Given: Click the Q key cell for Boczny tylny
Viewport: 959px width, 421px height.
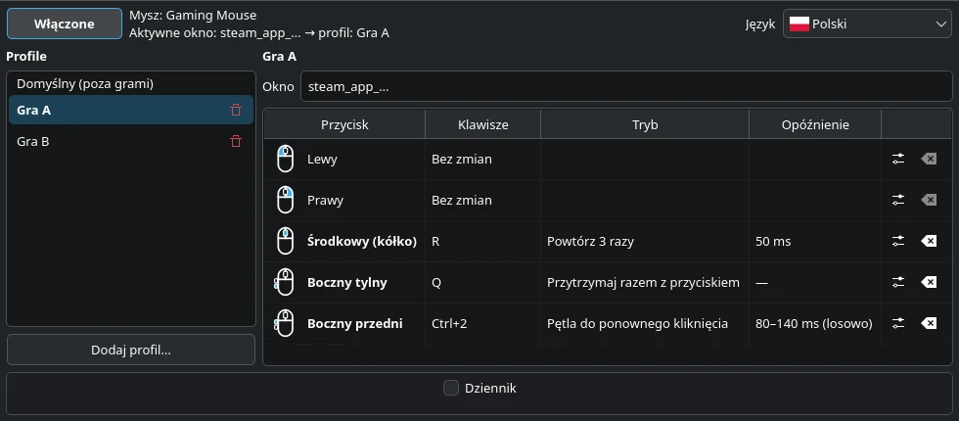Looking at the screenshot, I should pyautogui.click(x=483, y=282).
